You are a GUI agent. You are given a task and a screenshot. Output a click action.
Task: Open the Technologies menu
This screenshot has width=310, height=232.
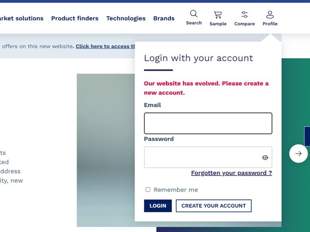click(x=126, y=19)
